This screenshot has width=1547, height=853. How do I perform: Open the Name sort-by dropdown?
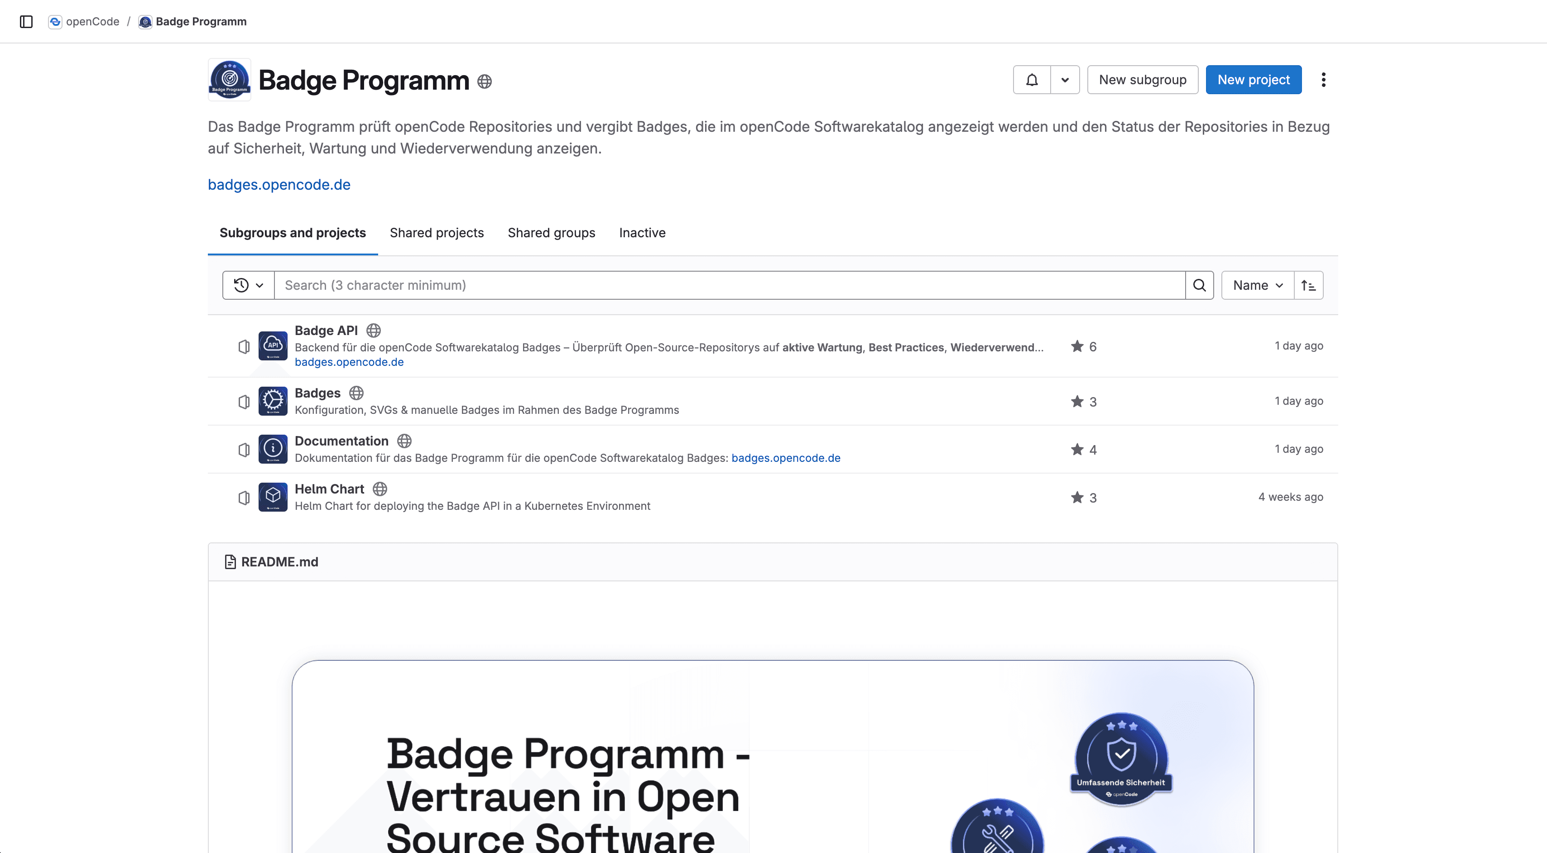click(x=1258, y=285)
